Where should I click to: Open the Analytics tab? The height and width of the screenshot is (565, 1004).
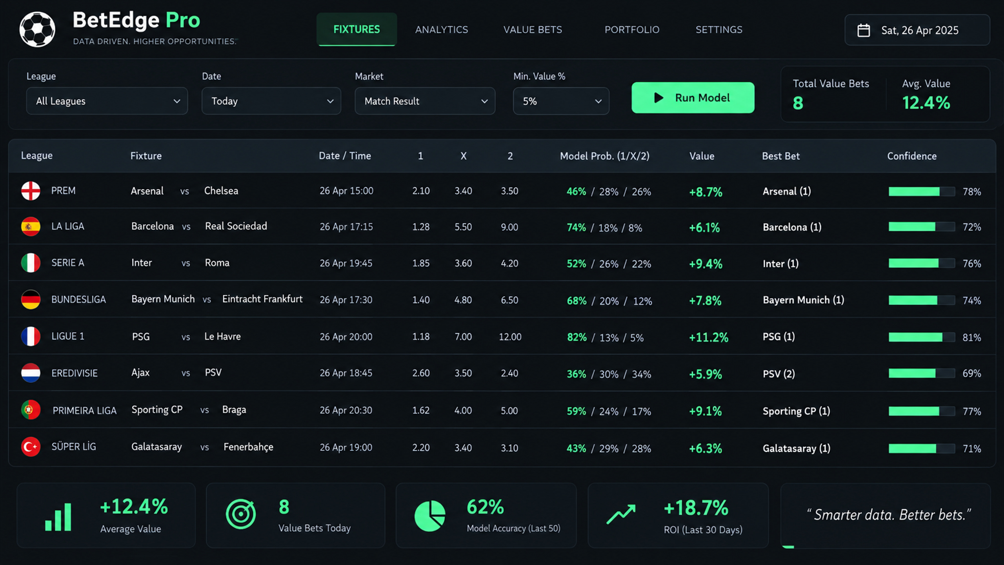[x=442, y=29]
